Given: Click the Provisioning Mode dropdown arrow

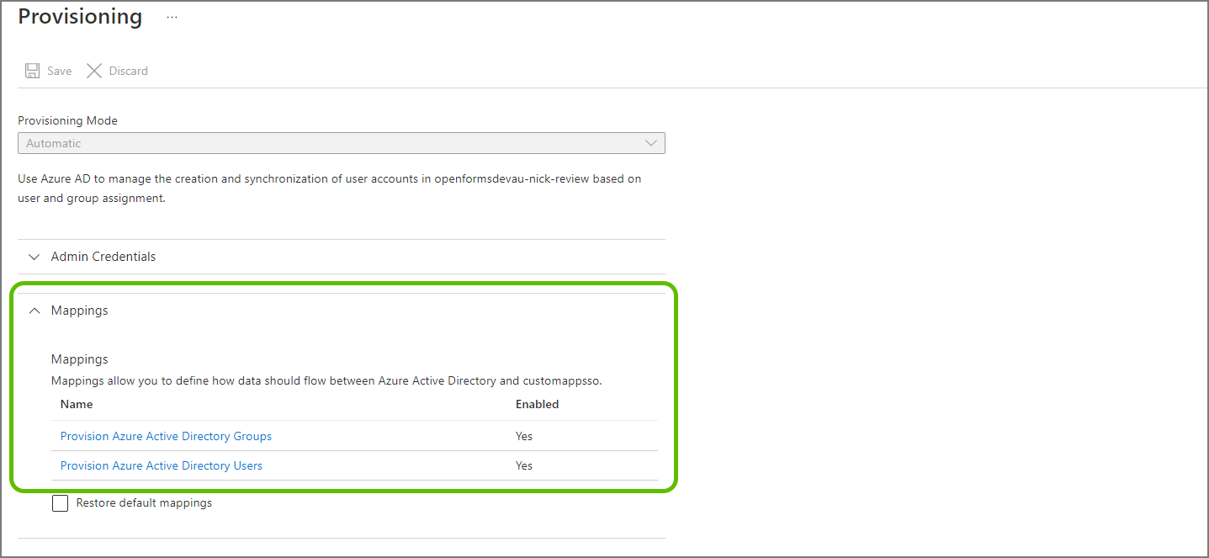Looking at the screenshot, I should [x=650, y=143].
